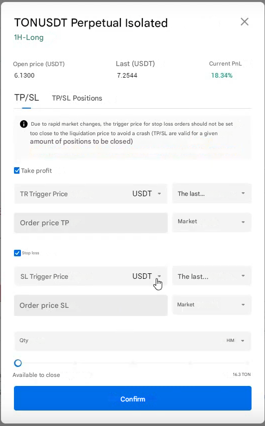Open the USDT dropdown in SL Trigger Price
Image resolution: width=265 pixels, height=426 pixels.
coord(147,276)
